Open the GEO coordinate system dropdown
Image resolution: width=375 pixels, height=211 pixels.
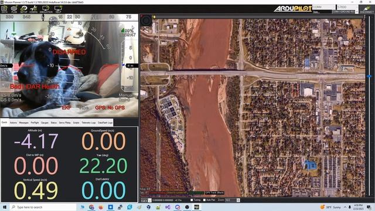(x=146, y=200)
